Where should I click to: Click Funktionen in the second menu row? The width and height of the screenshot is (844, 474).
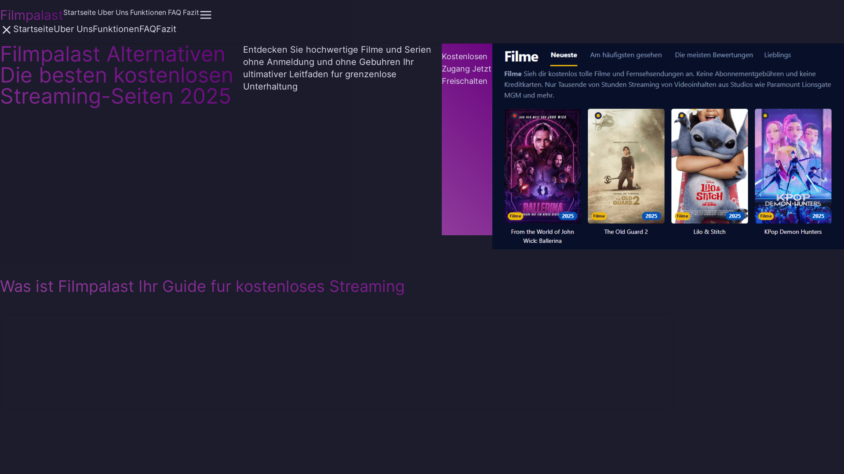(116, 29)
